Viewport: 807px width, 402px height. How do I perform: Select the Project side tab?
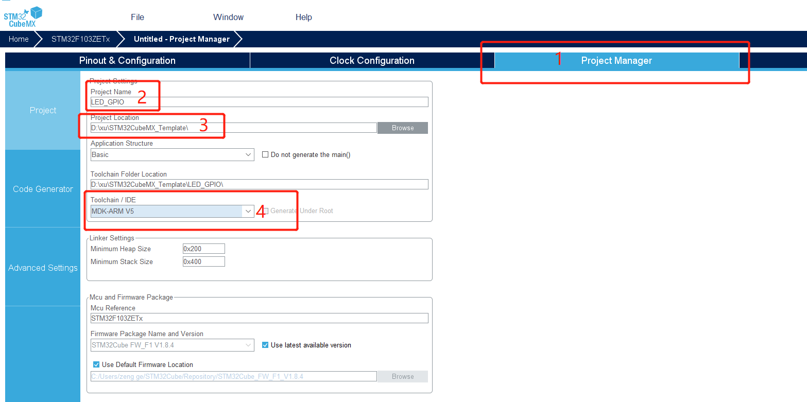43,110
